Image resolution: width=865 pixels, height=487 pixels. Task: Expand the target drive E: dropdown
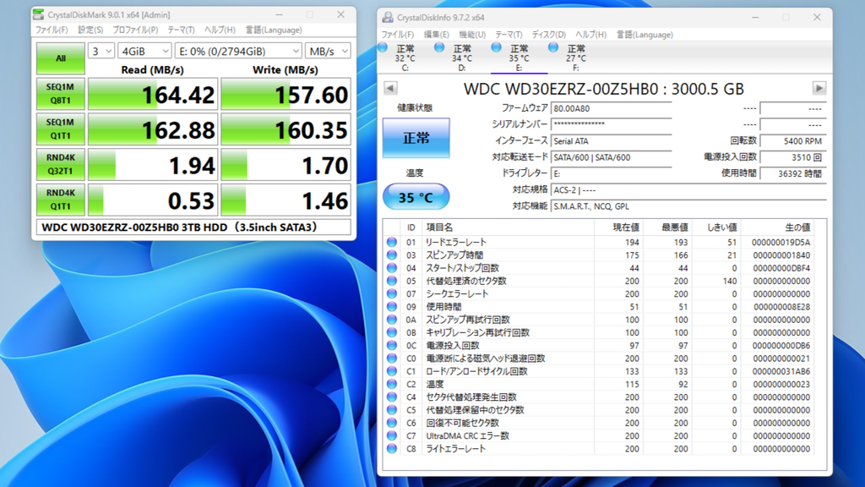point(239,52)
